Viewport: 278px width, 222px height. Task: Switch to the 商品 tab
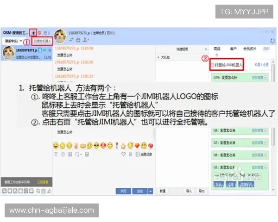[217, 49]
